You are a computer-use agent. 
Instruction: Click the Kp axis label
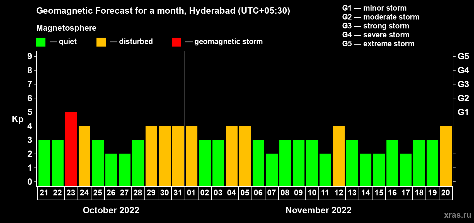(18, 119)
